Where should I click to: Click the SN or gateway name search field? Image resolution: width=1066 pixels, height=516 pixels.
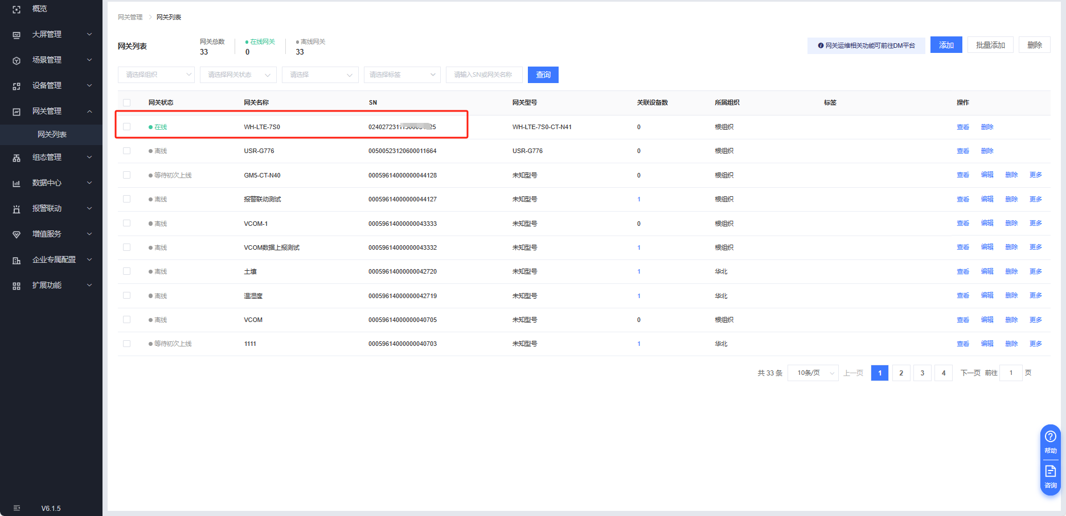click(484, 75)
